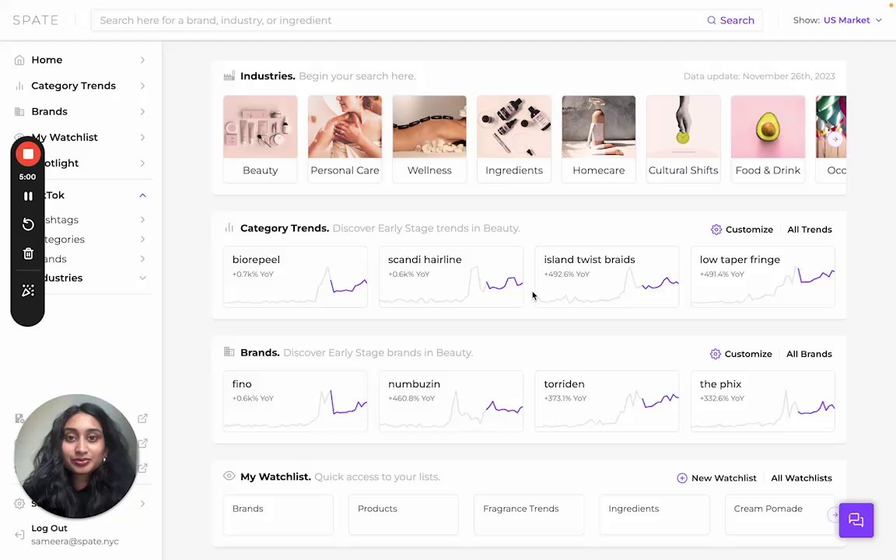Collapse the TikTok sidebar section
Image resolution: width=896 pixels, height=560 pixels.
click(x=142, y=195)
